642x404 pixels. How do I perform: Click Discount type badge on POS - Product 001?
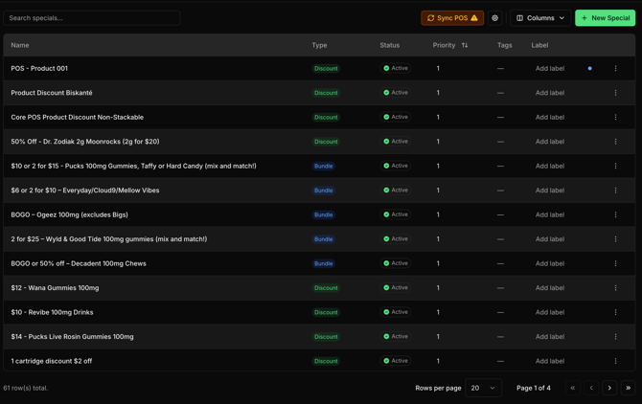pos(326,68)
